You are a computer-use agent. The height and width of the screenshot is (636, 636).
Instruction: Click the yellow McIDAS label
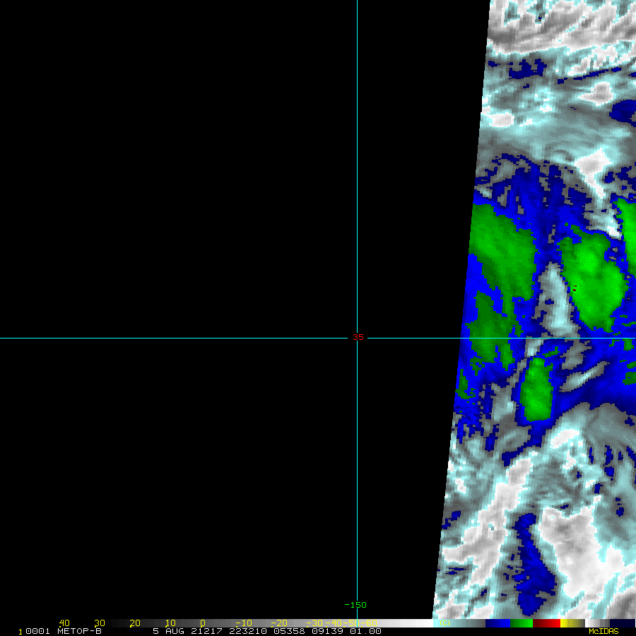point(603,631)
